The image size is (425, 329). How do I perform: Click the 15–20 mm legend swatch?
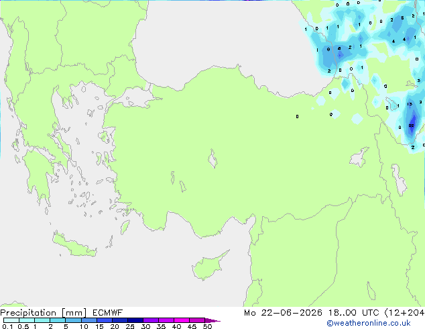click(x=104, y=320)
